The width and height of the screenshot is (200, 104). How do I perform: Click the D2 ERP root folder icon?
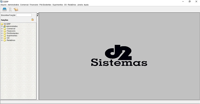tap(2, 24)
